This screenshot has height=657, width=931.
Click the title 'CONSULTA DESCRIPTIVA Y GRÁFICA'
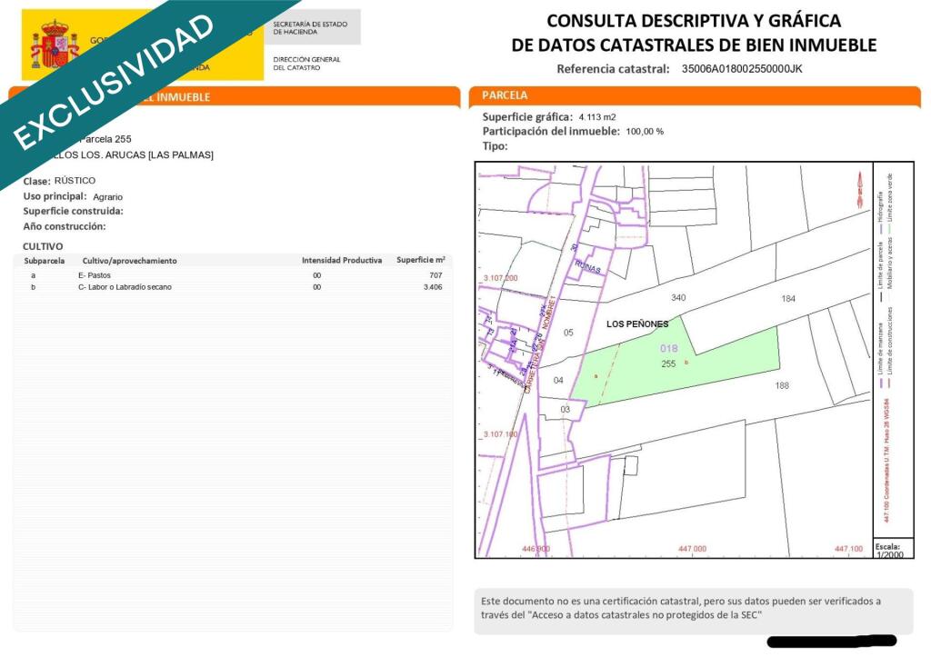[694, 21]
